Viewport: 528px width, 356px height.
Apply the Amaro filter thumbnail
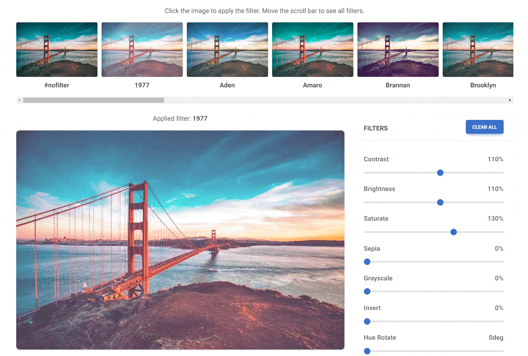[x=313, y=50]
